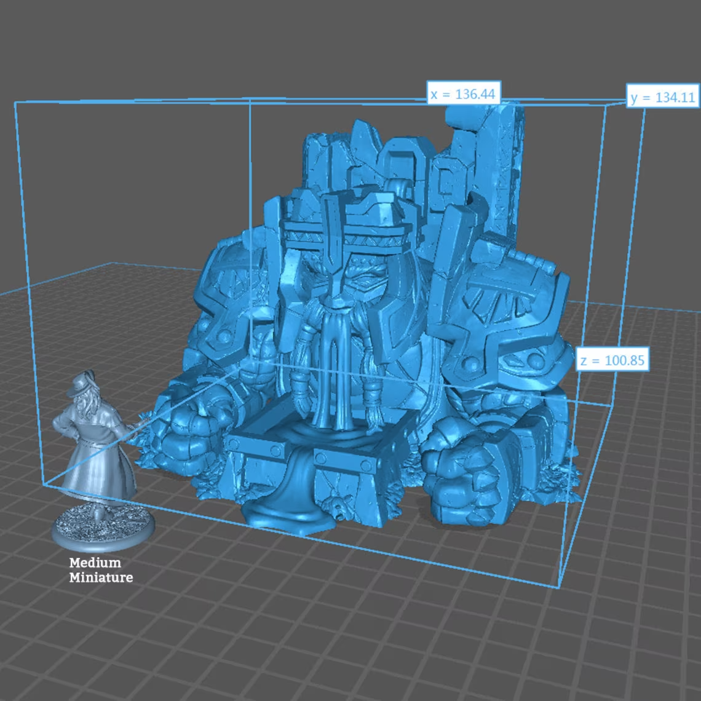The width and height of the screenshot is (701, 701).
Task: Click the bounding box top-left corner
Action: point(16,103)
